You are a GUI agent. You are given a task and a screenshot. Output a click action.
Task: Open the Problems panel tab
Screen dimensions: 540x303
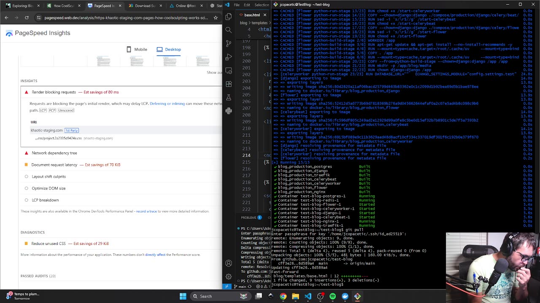[248, 218]
